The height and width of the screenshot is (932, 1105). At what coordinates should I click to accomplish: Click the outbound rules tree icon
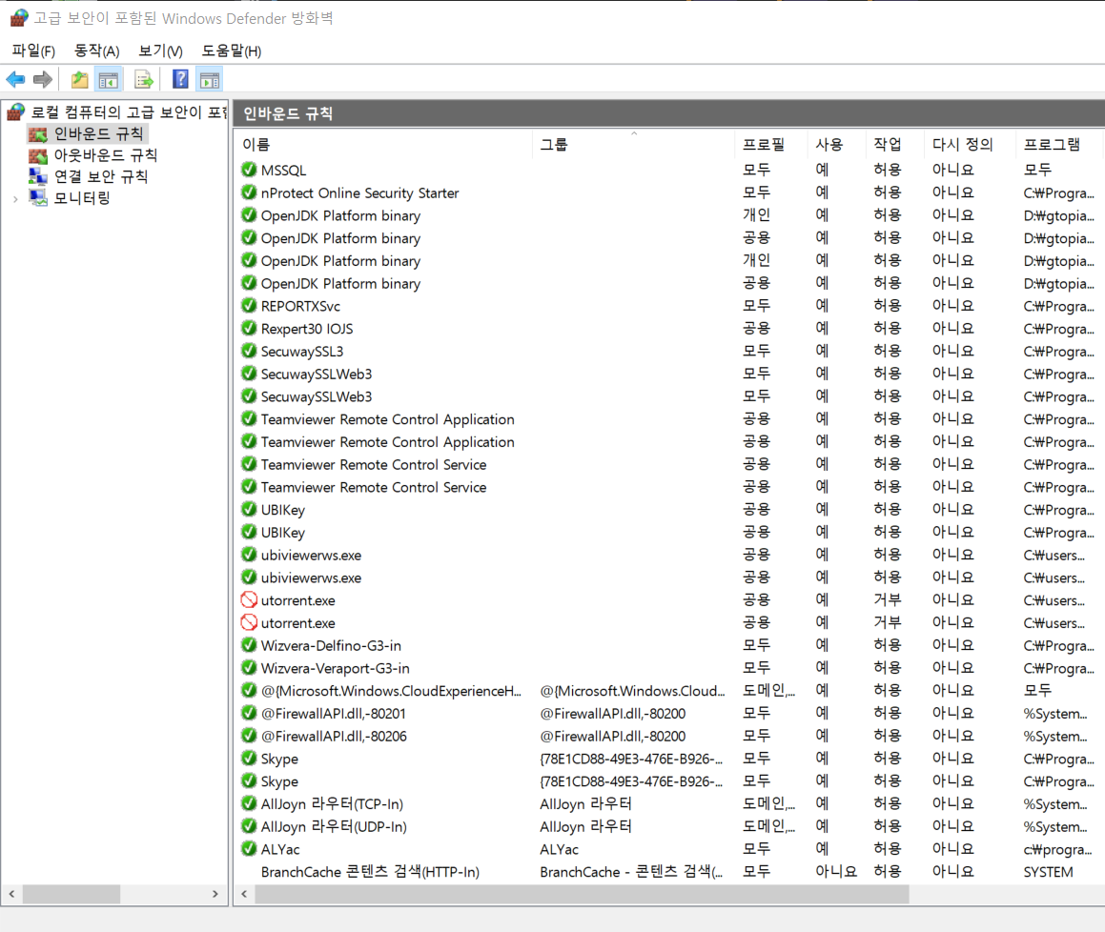(37, 155)
